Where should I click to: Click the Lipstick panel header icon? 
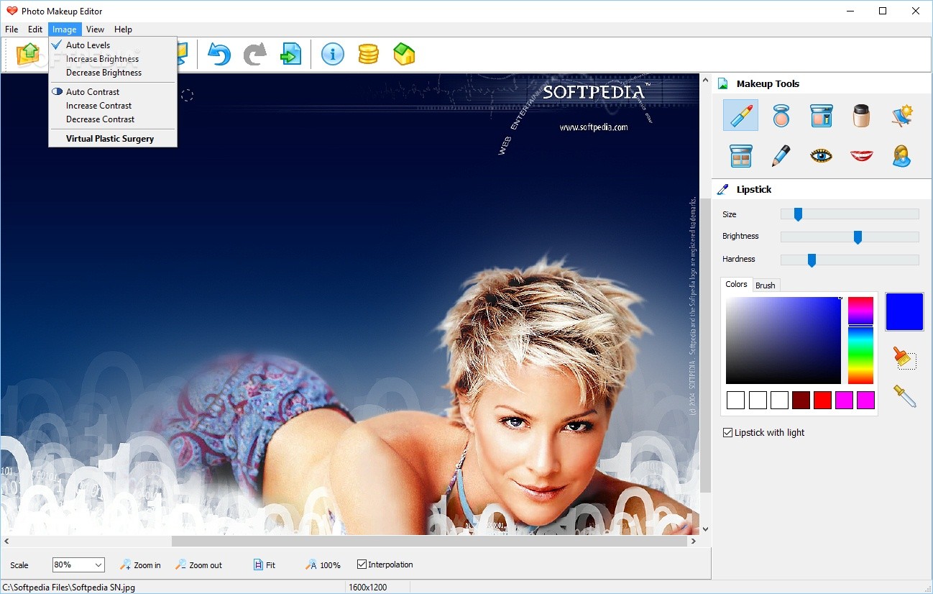pos(723,190)
